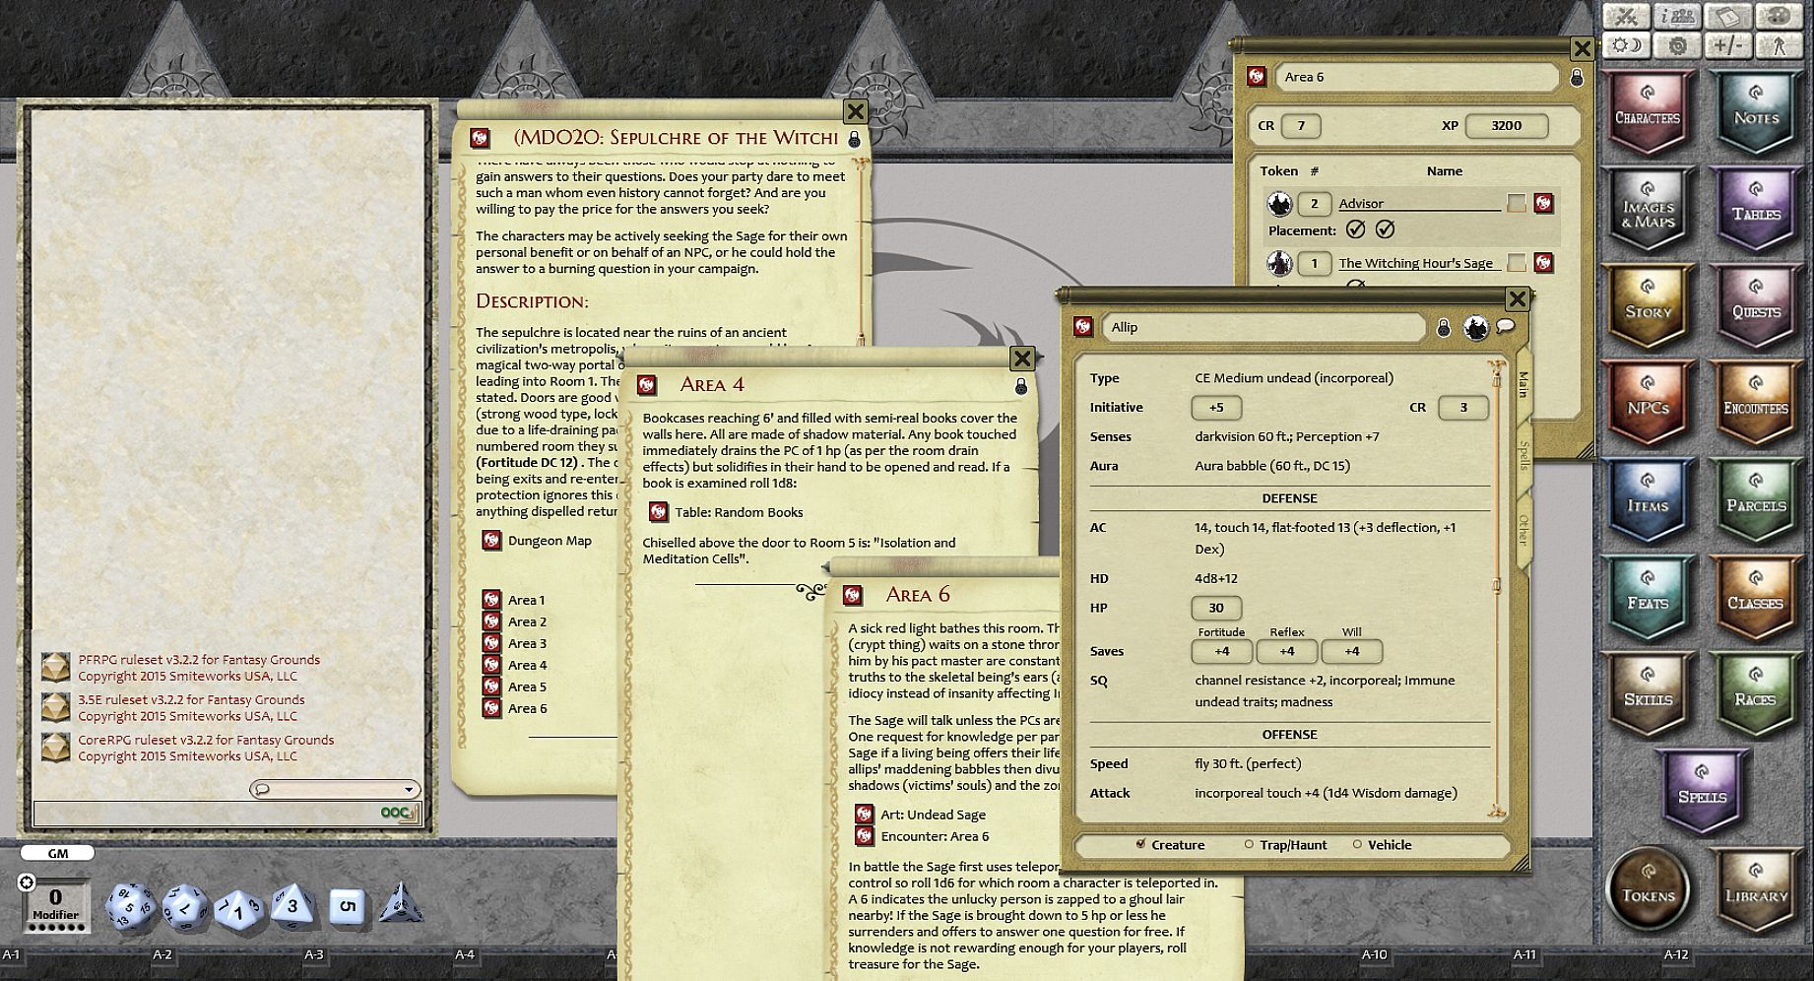1814x981 pixels.
Task: Open the Area 1 story link
Action: click(x=491, y=599)
